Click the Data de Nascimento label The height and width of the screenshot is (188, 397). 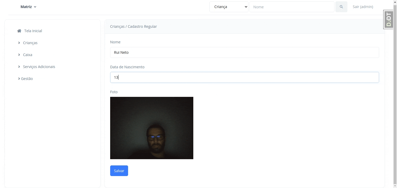point(127,67)
